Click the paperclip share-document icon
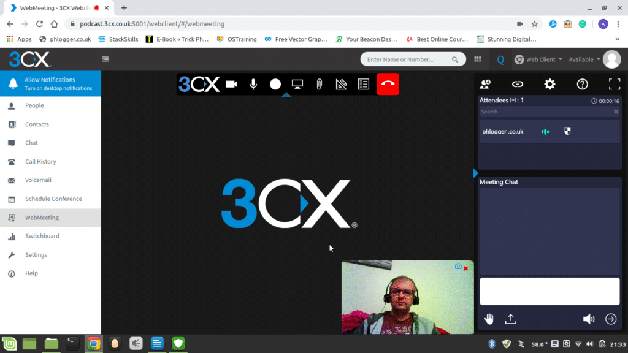 320,85
